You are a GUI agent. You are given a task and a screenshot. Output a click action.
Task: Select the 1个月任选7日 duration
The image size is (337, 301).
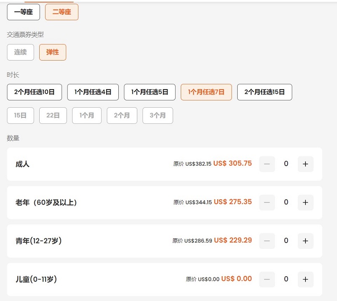pos(206,92)
